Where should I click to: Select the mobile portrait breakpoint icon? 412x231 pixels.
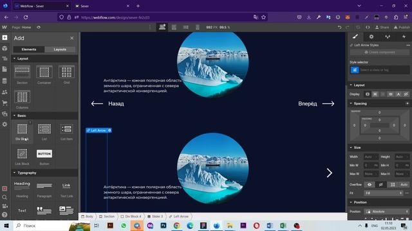(198, 27)
